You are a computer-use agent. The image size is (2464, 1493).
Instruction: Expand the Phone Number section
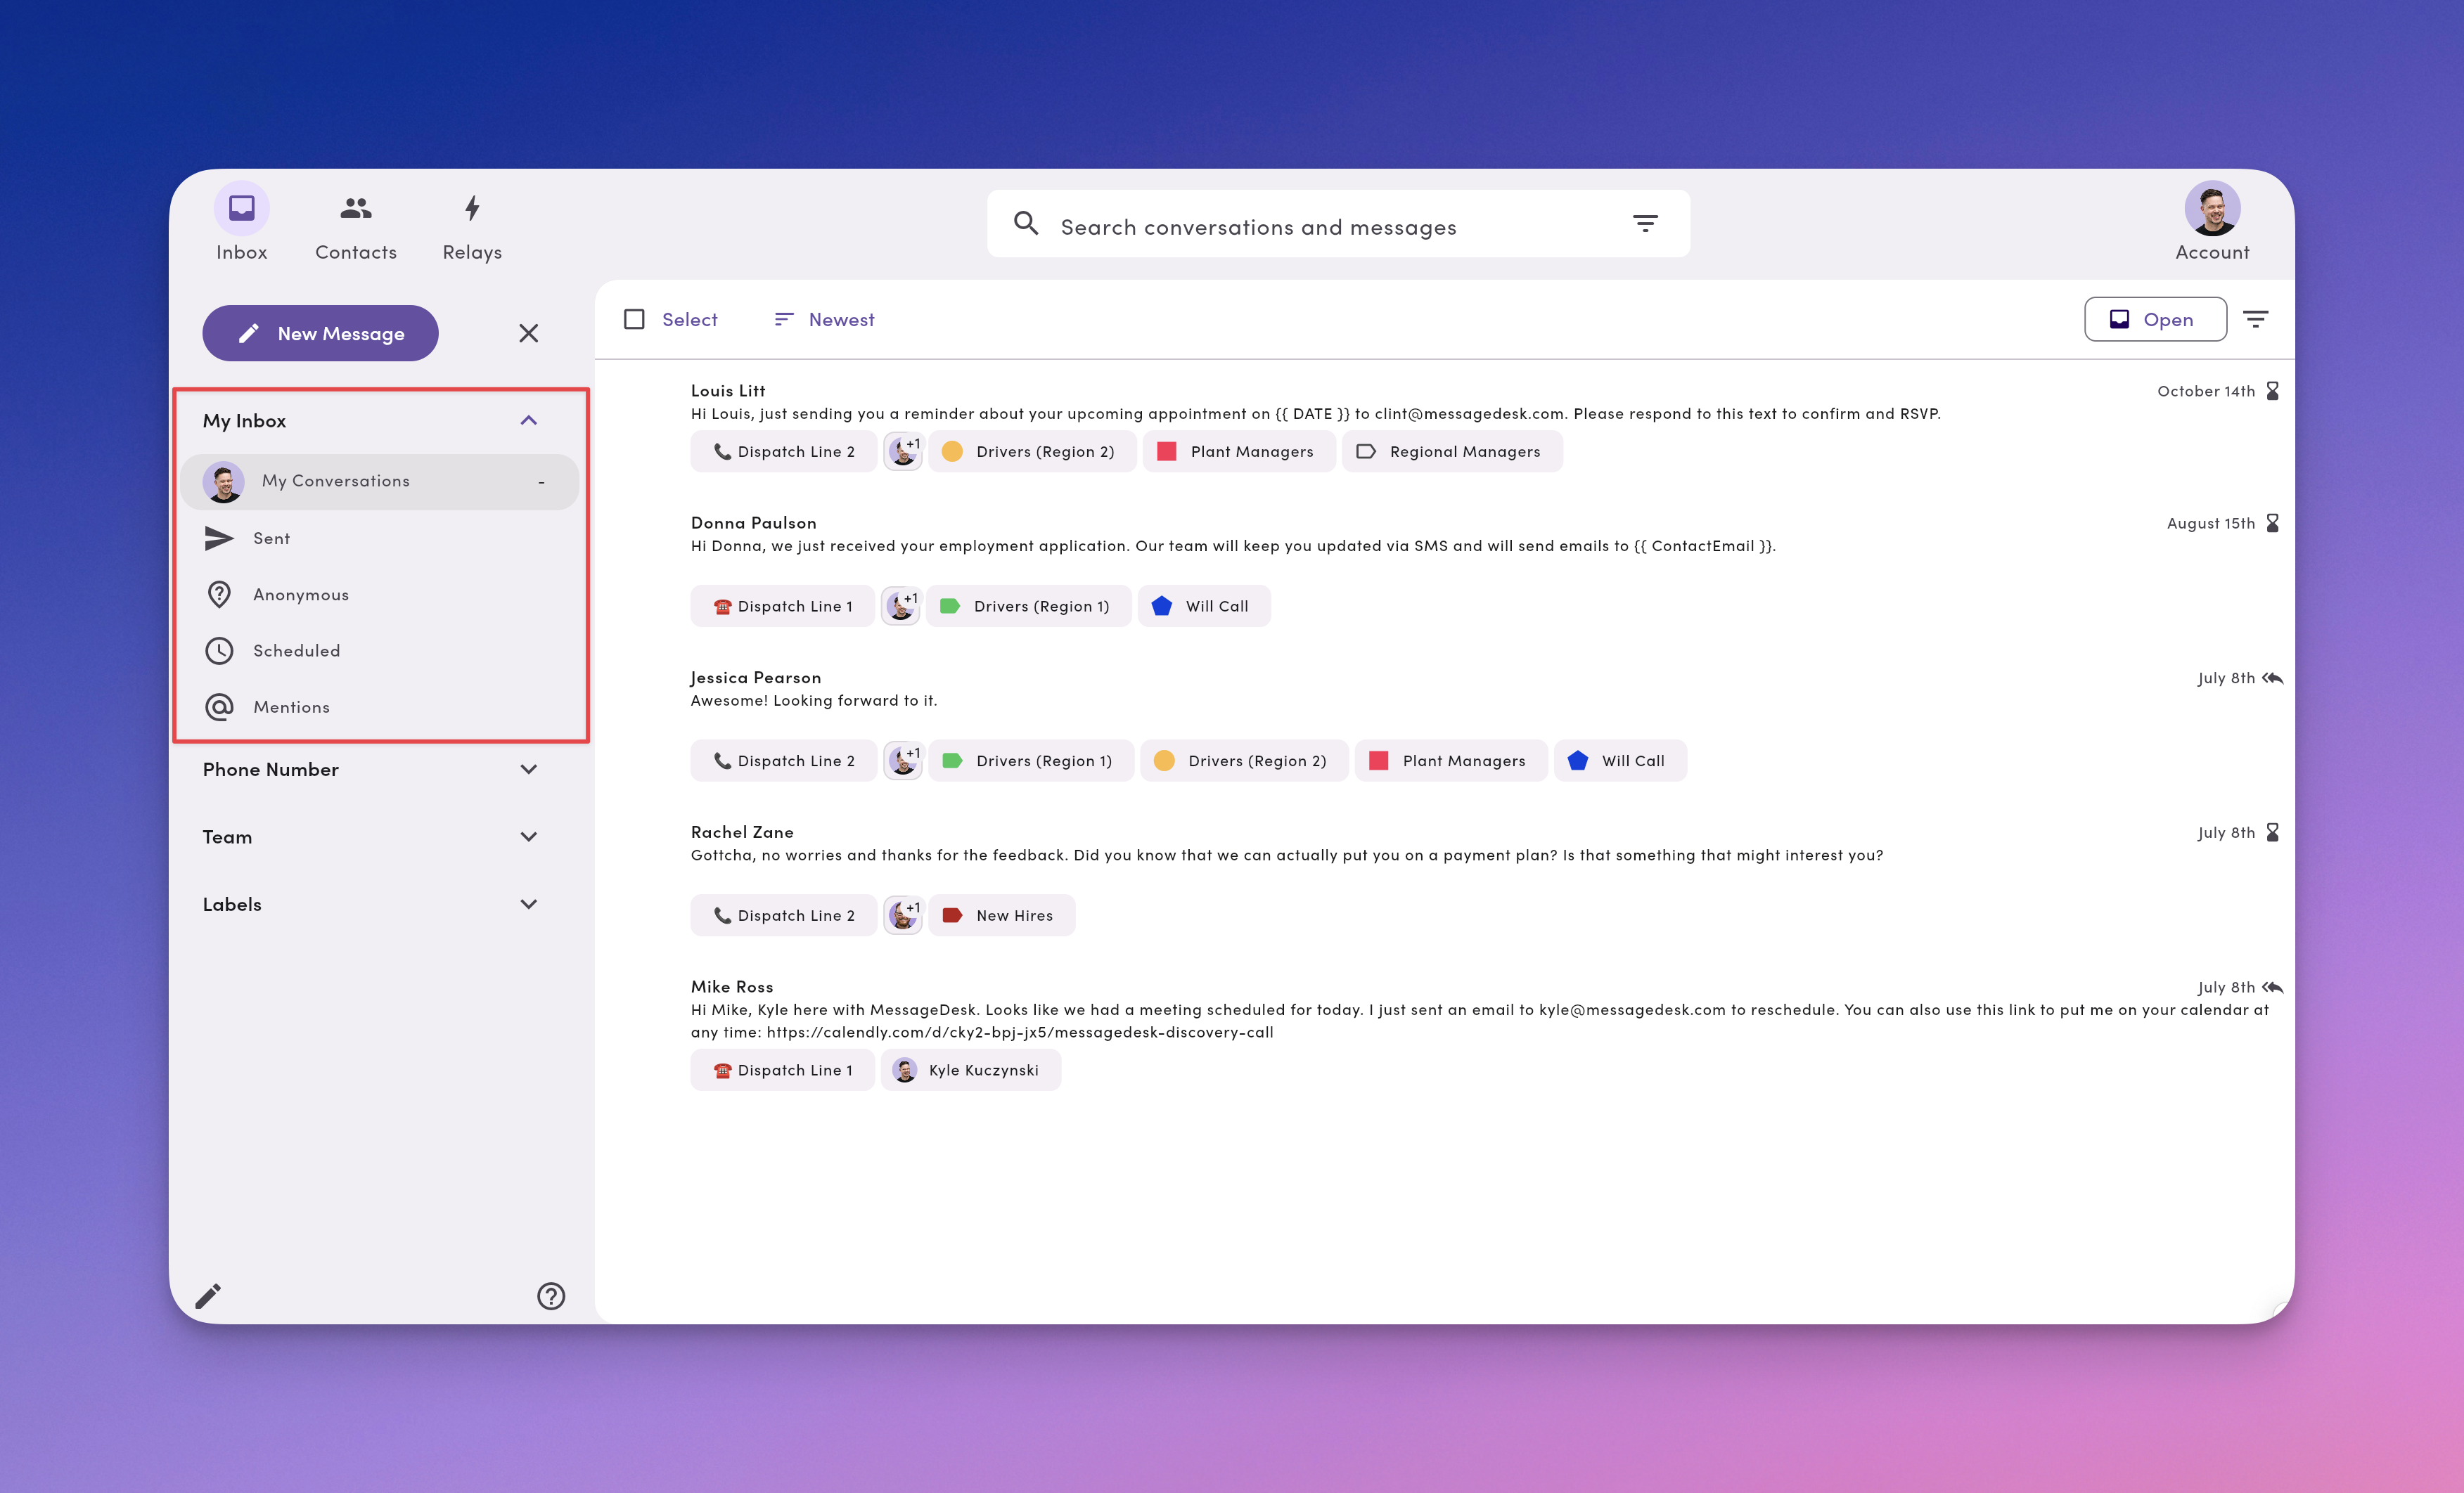pyautogui.click(x=529, y=770)
